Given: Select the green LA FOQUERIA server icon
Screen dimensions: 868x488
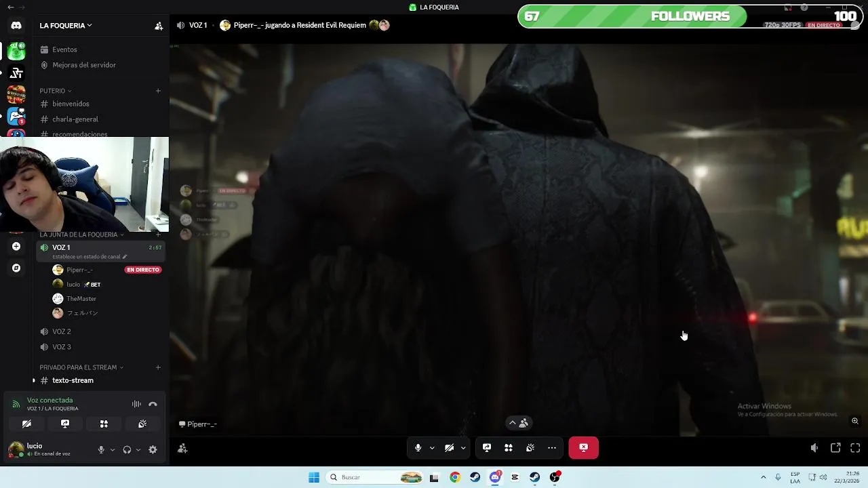Looking at the screenshot, I should 16,51.
